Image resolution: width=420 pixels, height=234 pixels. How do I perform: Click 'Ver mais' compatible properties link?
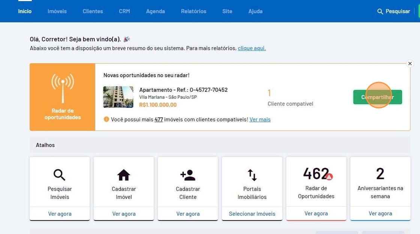(x=260, y=119)
